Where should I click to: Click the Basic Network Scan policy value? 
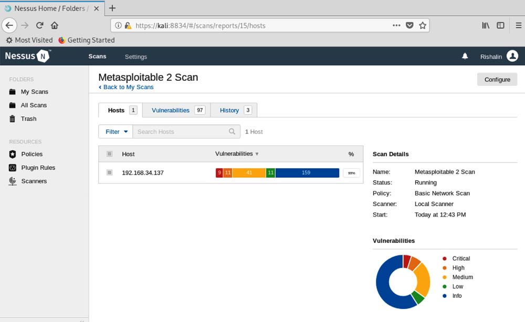pyautogui.click(x=442, y=194)
